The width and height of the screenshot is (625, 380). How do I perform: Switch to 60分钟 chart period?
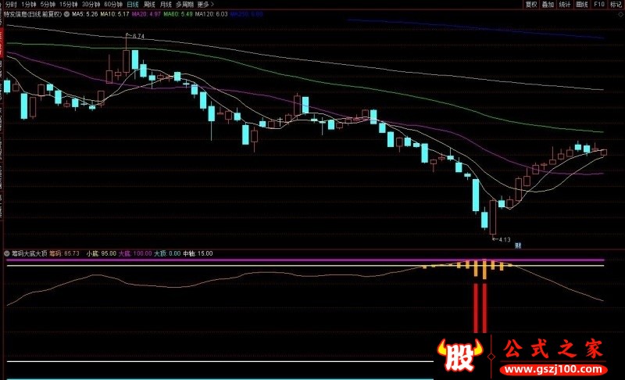[113, 5]
